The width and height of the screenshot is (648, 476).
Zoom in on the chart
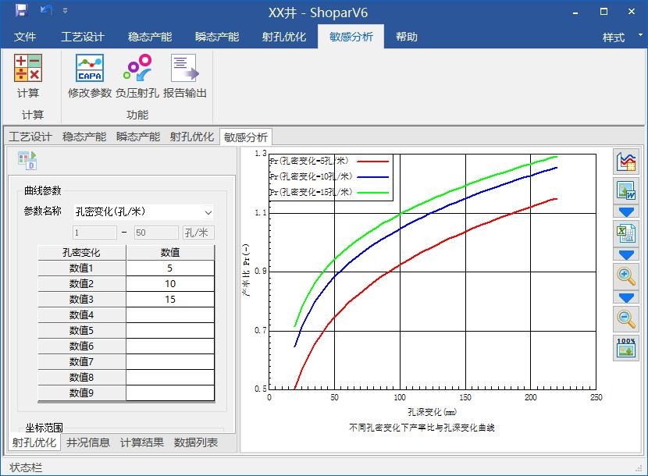click(x=626, y=275)
